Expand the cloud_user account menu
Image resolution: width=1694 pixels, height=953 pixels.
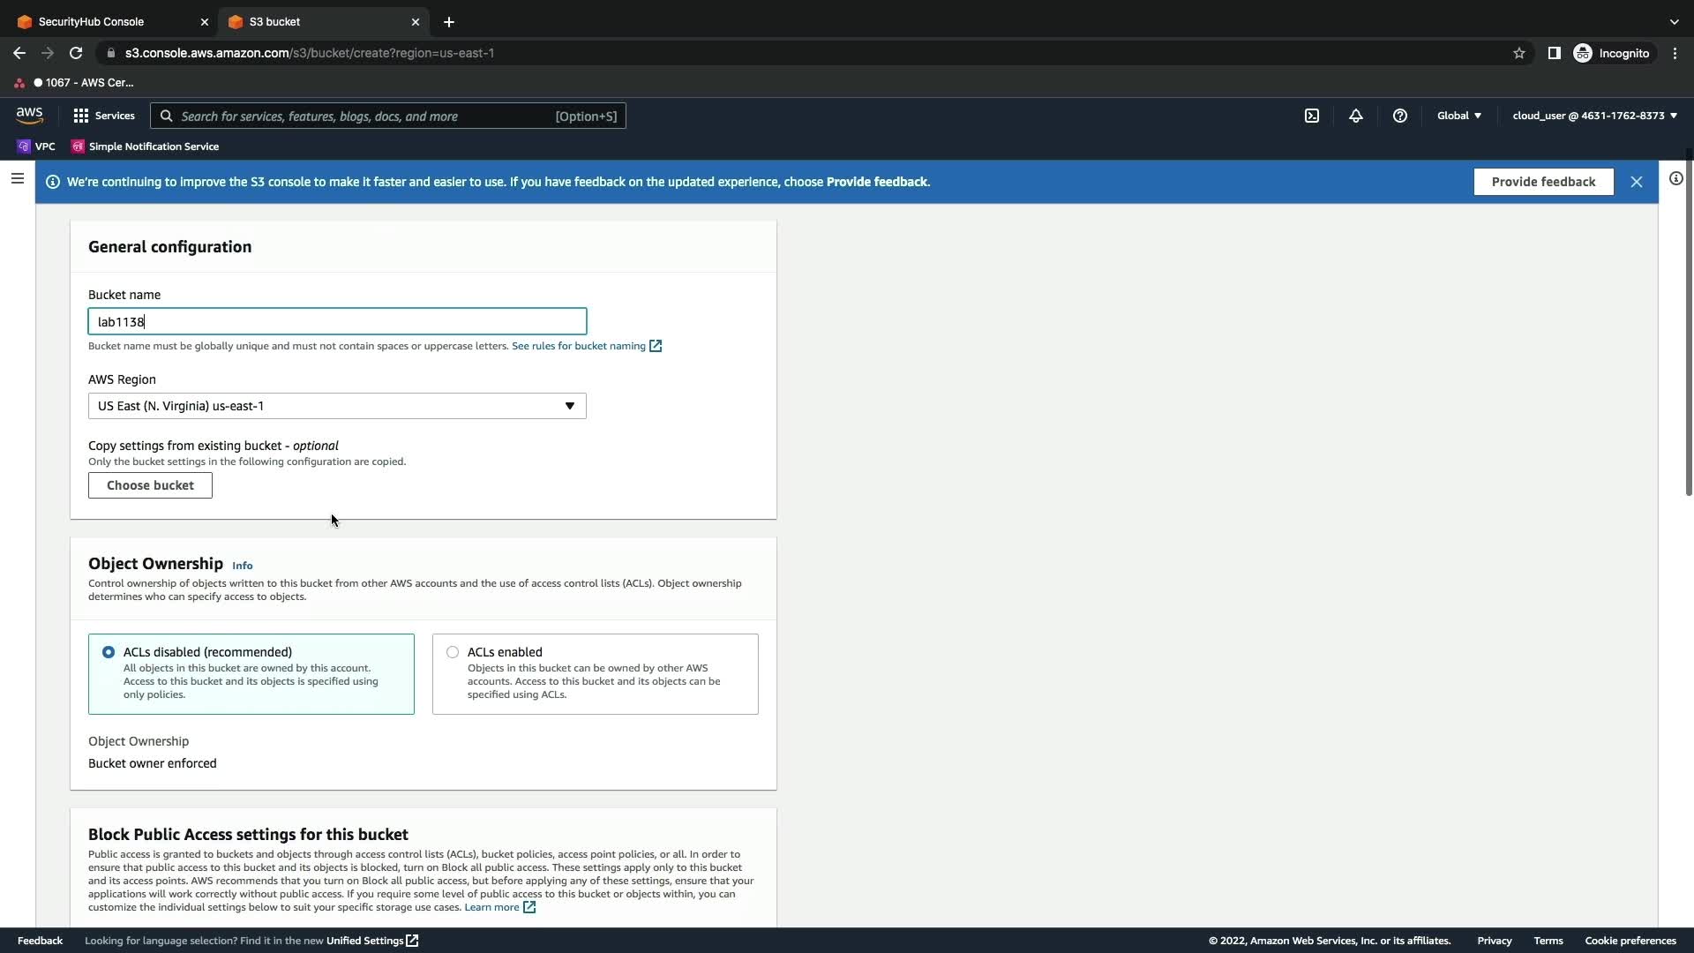tap(1594, 116)
